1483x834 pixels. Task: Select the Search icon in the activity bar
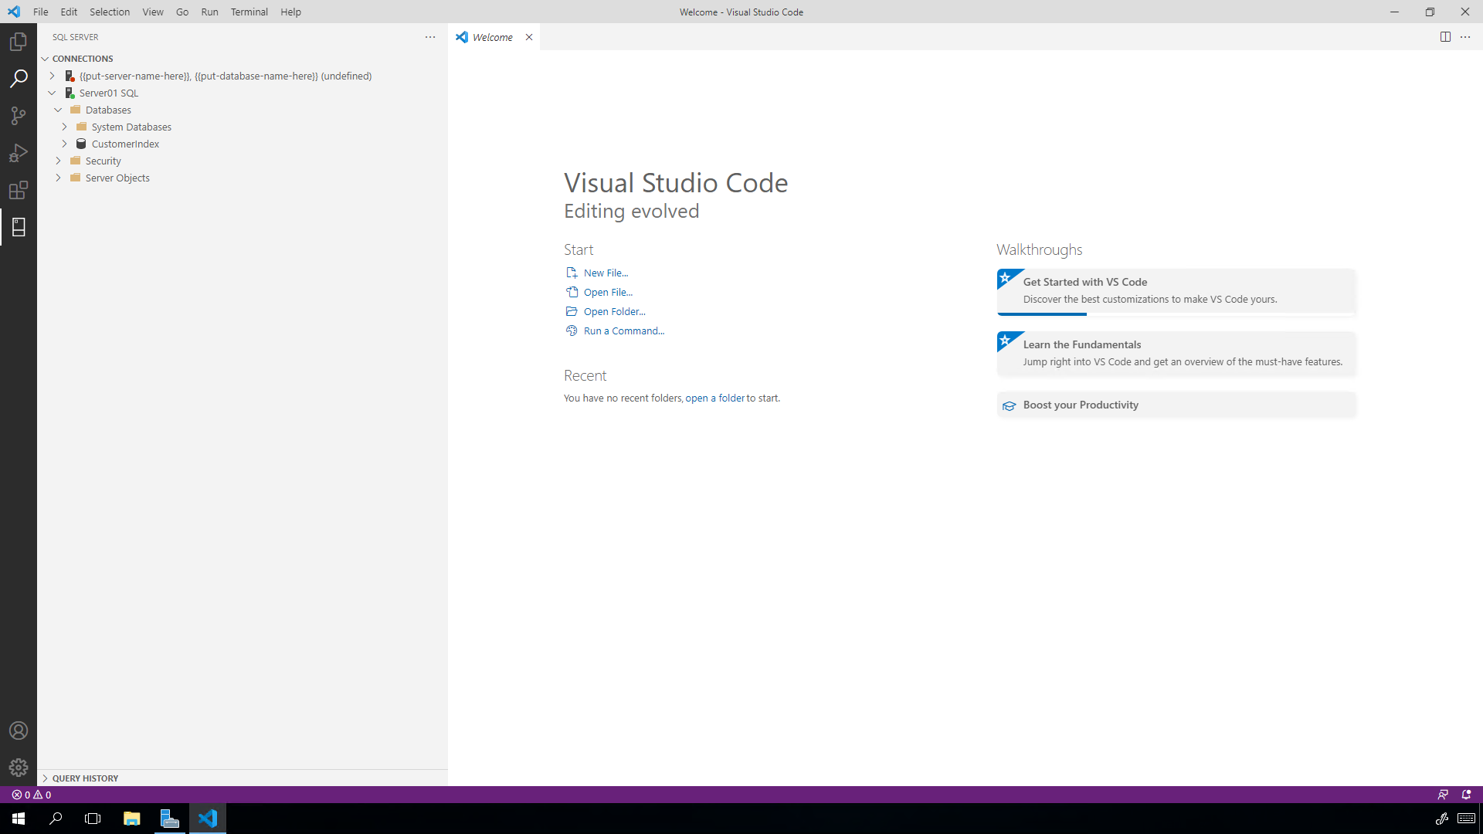coord(19,78)
